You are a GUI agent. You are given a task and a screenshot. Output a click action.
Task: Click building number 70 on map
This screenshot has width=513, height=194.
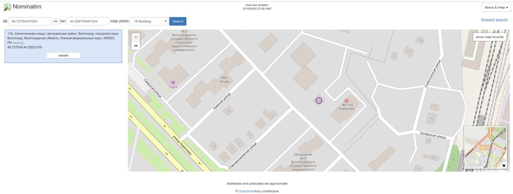[x=431, y=118]
